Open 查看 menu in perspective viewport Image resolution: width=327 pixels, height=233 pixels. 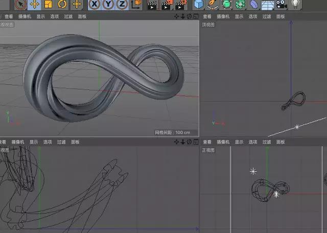click(x=9, y=16)
